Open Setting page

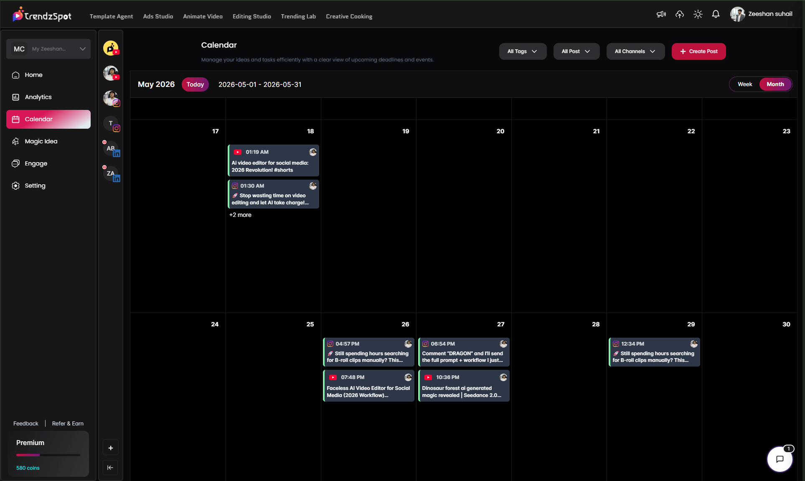click(48, 186)
